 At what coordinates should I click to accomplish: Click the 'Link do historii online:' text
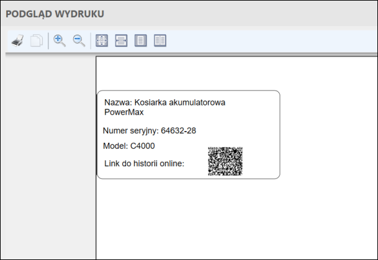coord(144,164)
